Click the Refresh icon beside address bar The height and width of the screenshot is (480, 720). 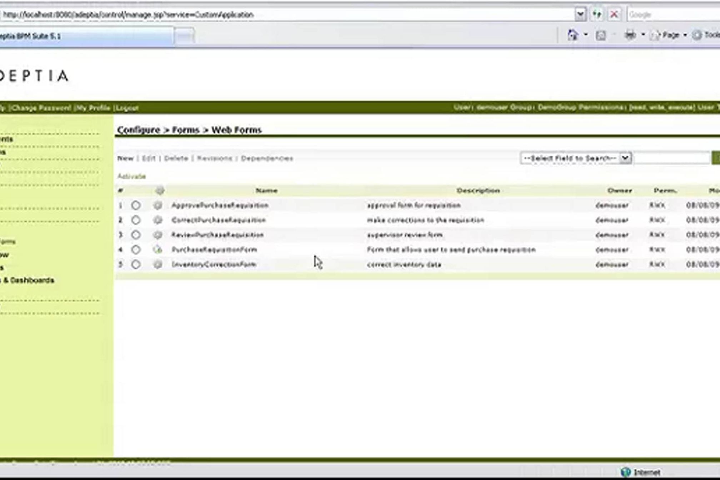(597, 15)
